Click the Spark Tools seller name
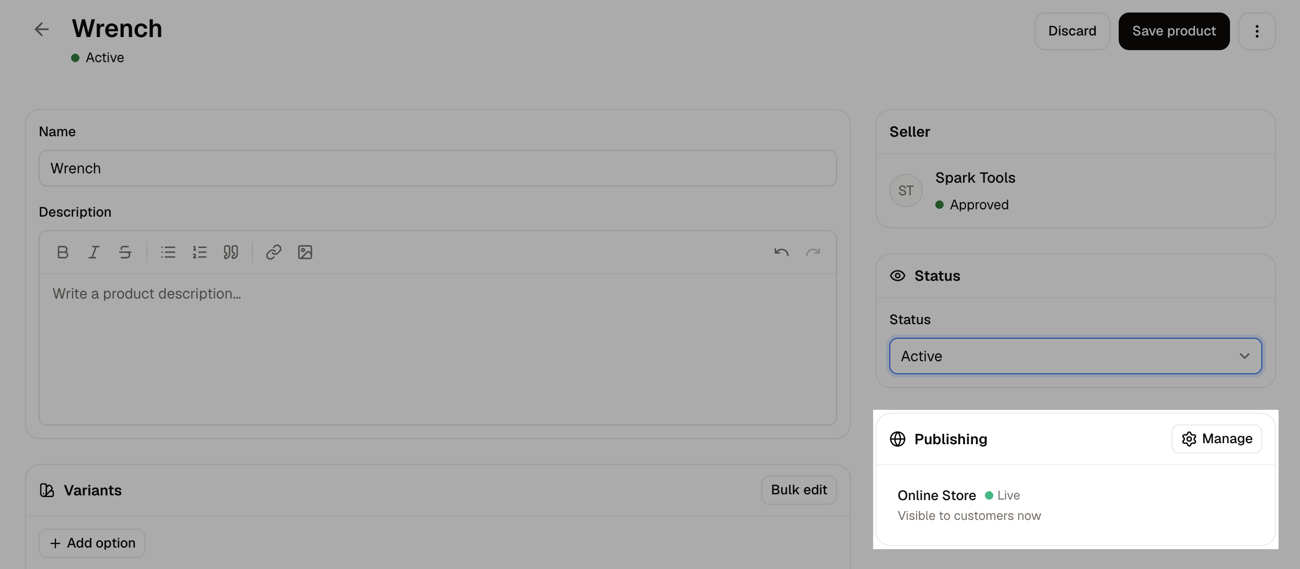The width and height of the screenshot is (1300, 569). click(976, 177)
